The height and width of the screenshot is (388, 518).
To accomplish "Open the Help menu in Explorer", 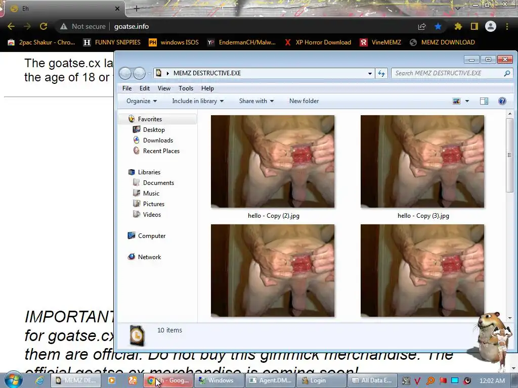I will tap(207, 88).
